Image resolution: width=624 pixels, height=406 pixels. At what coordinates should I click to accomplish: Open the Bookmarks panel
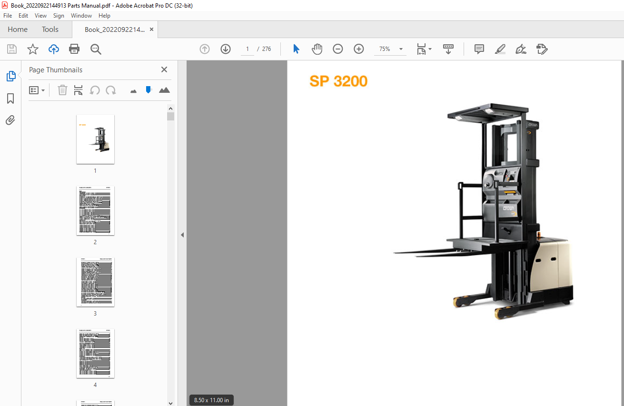pyautogui.click(x=10, y=99)
